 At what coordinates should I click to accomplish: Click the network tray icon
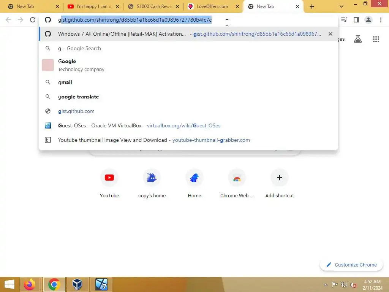tap(344, 284)
